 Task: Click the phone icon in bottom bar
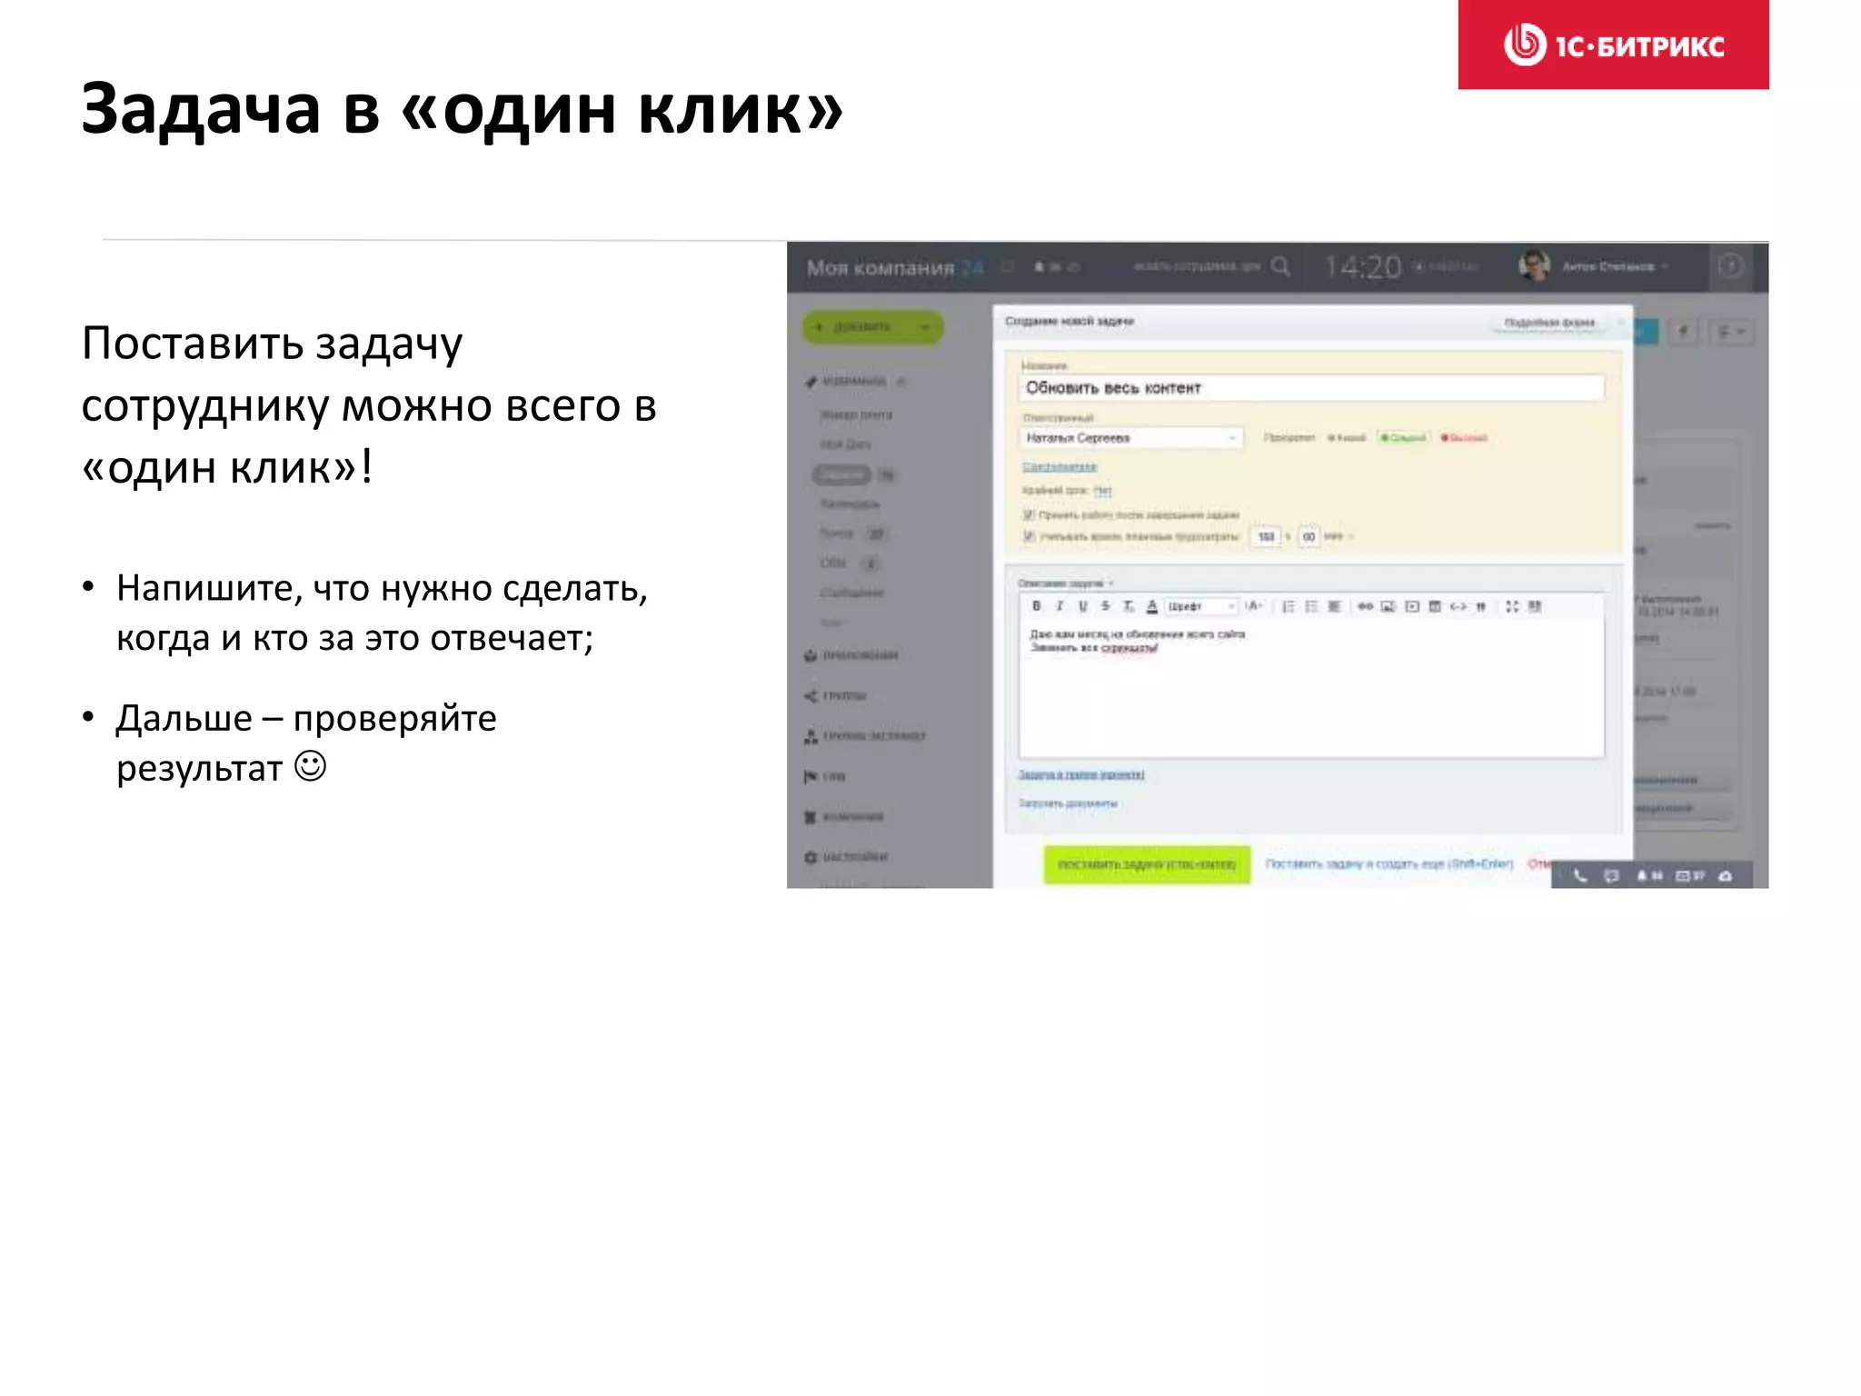pyautogui.click(x=1580, y=875)
